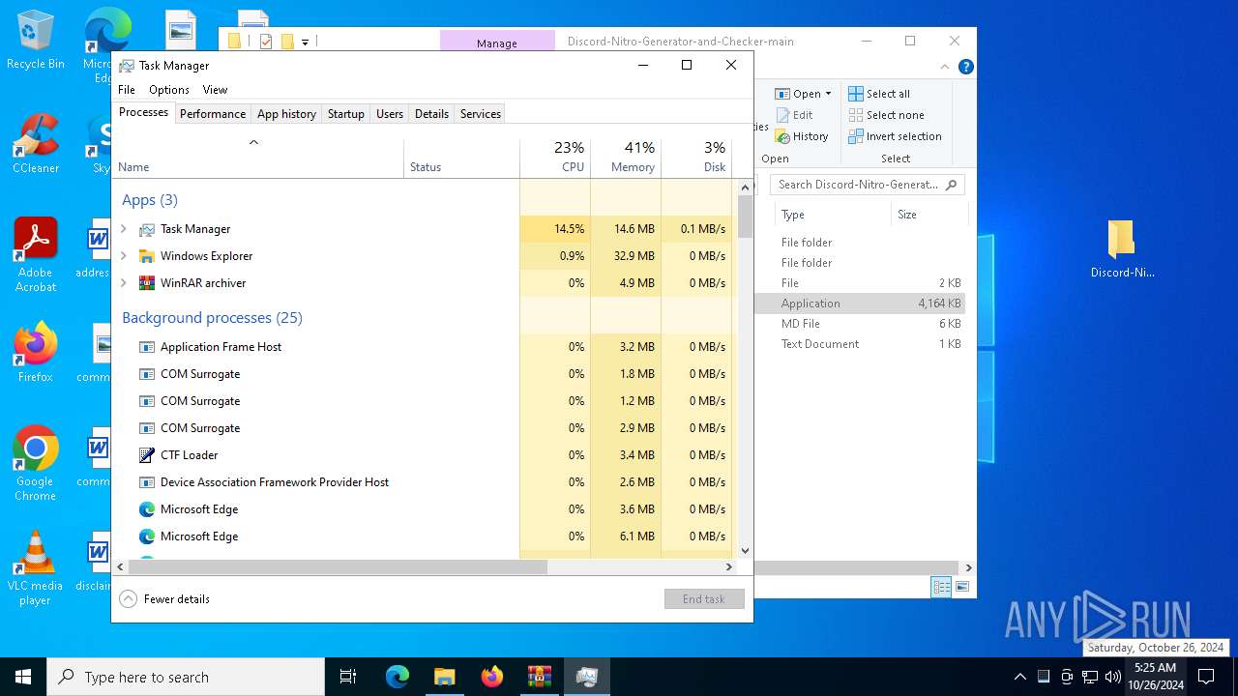Screen dimensions: 1238x696
Task: Show hidden system tray icons
Action: 1019,677
